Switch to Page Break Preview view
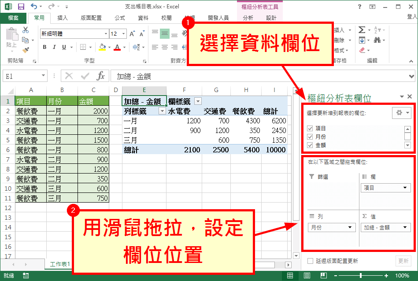This screenshot has width=418, height=281. pos(324,275)
